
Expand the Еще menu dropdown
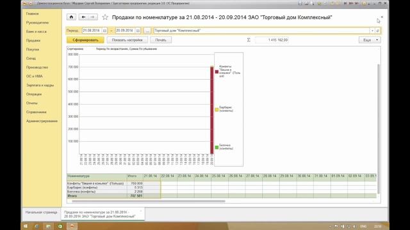pos(370,40)
